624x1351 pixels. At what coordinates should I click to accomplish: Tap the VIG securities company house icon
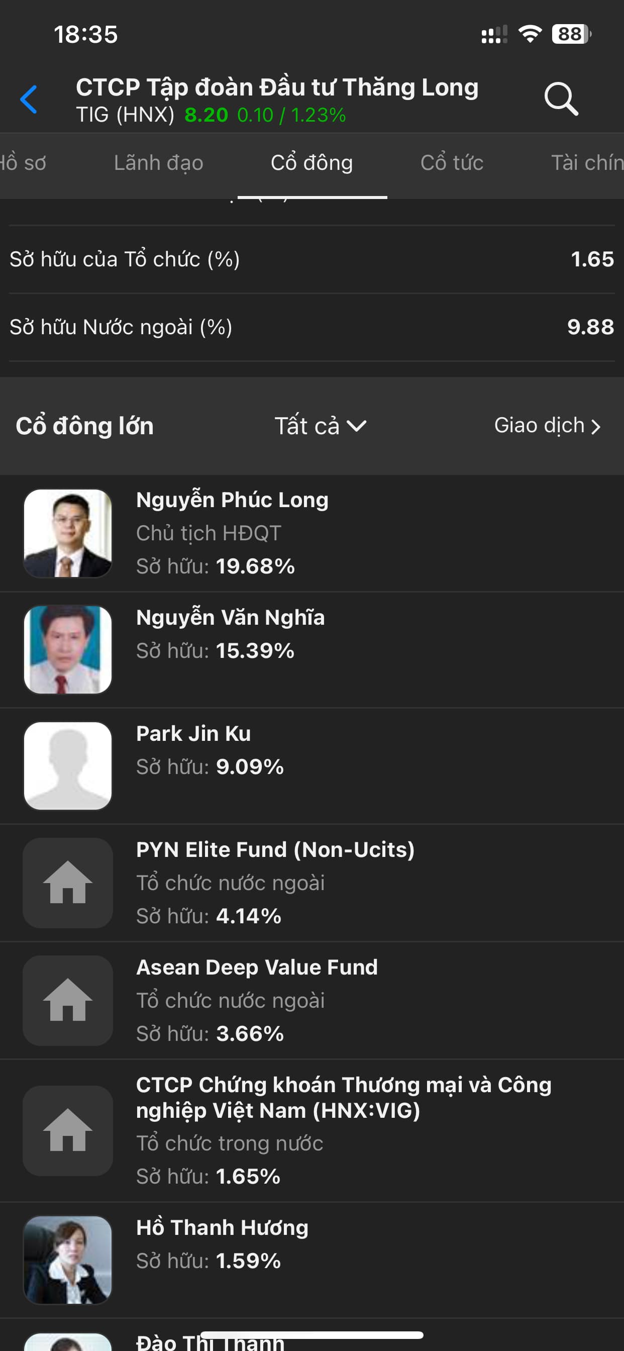pos(68,1130)
